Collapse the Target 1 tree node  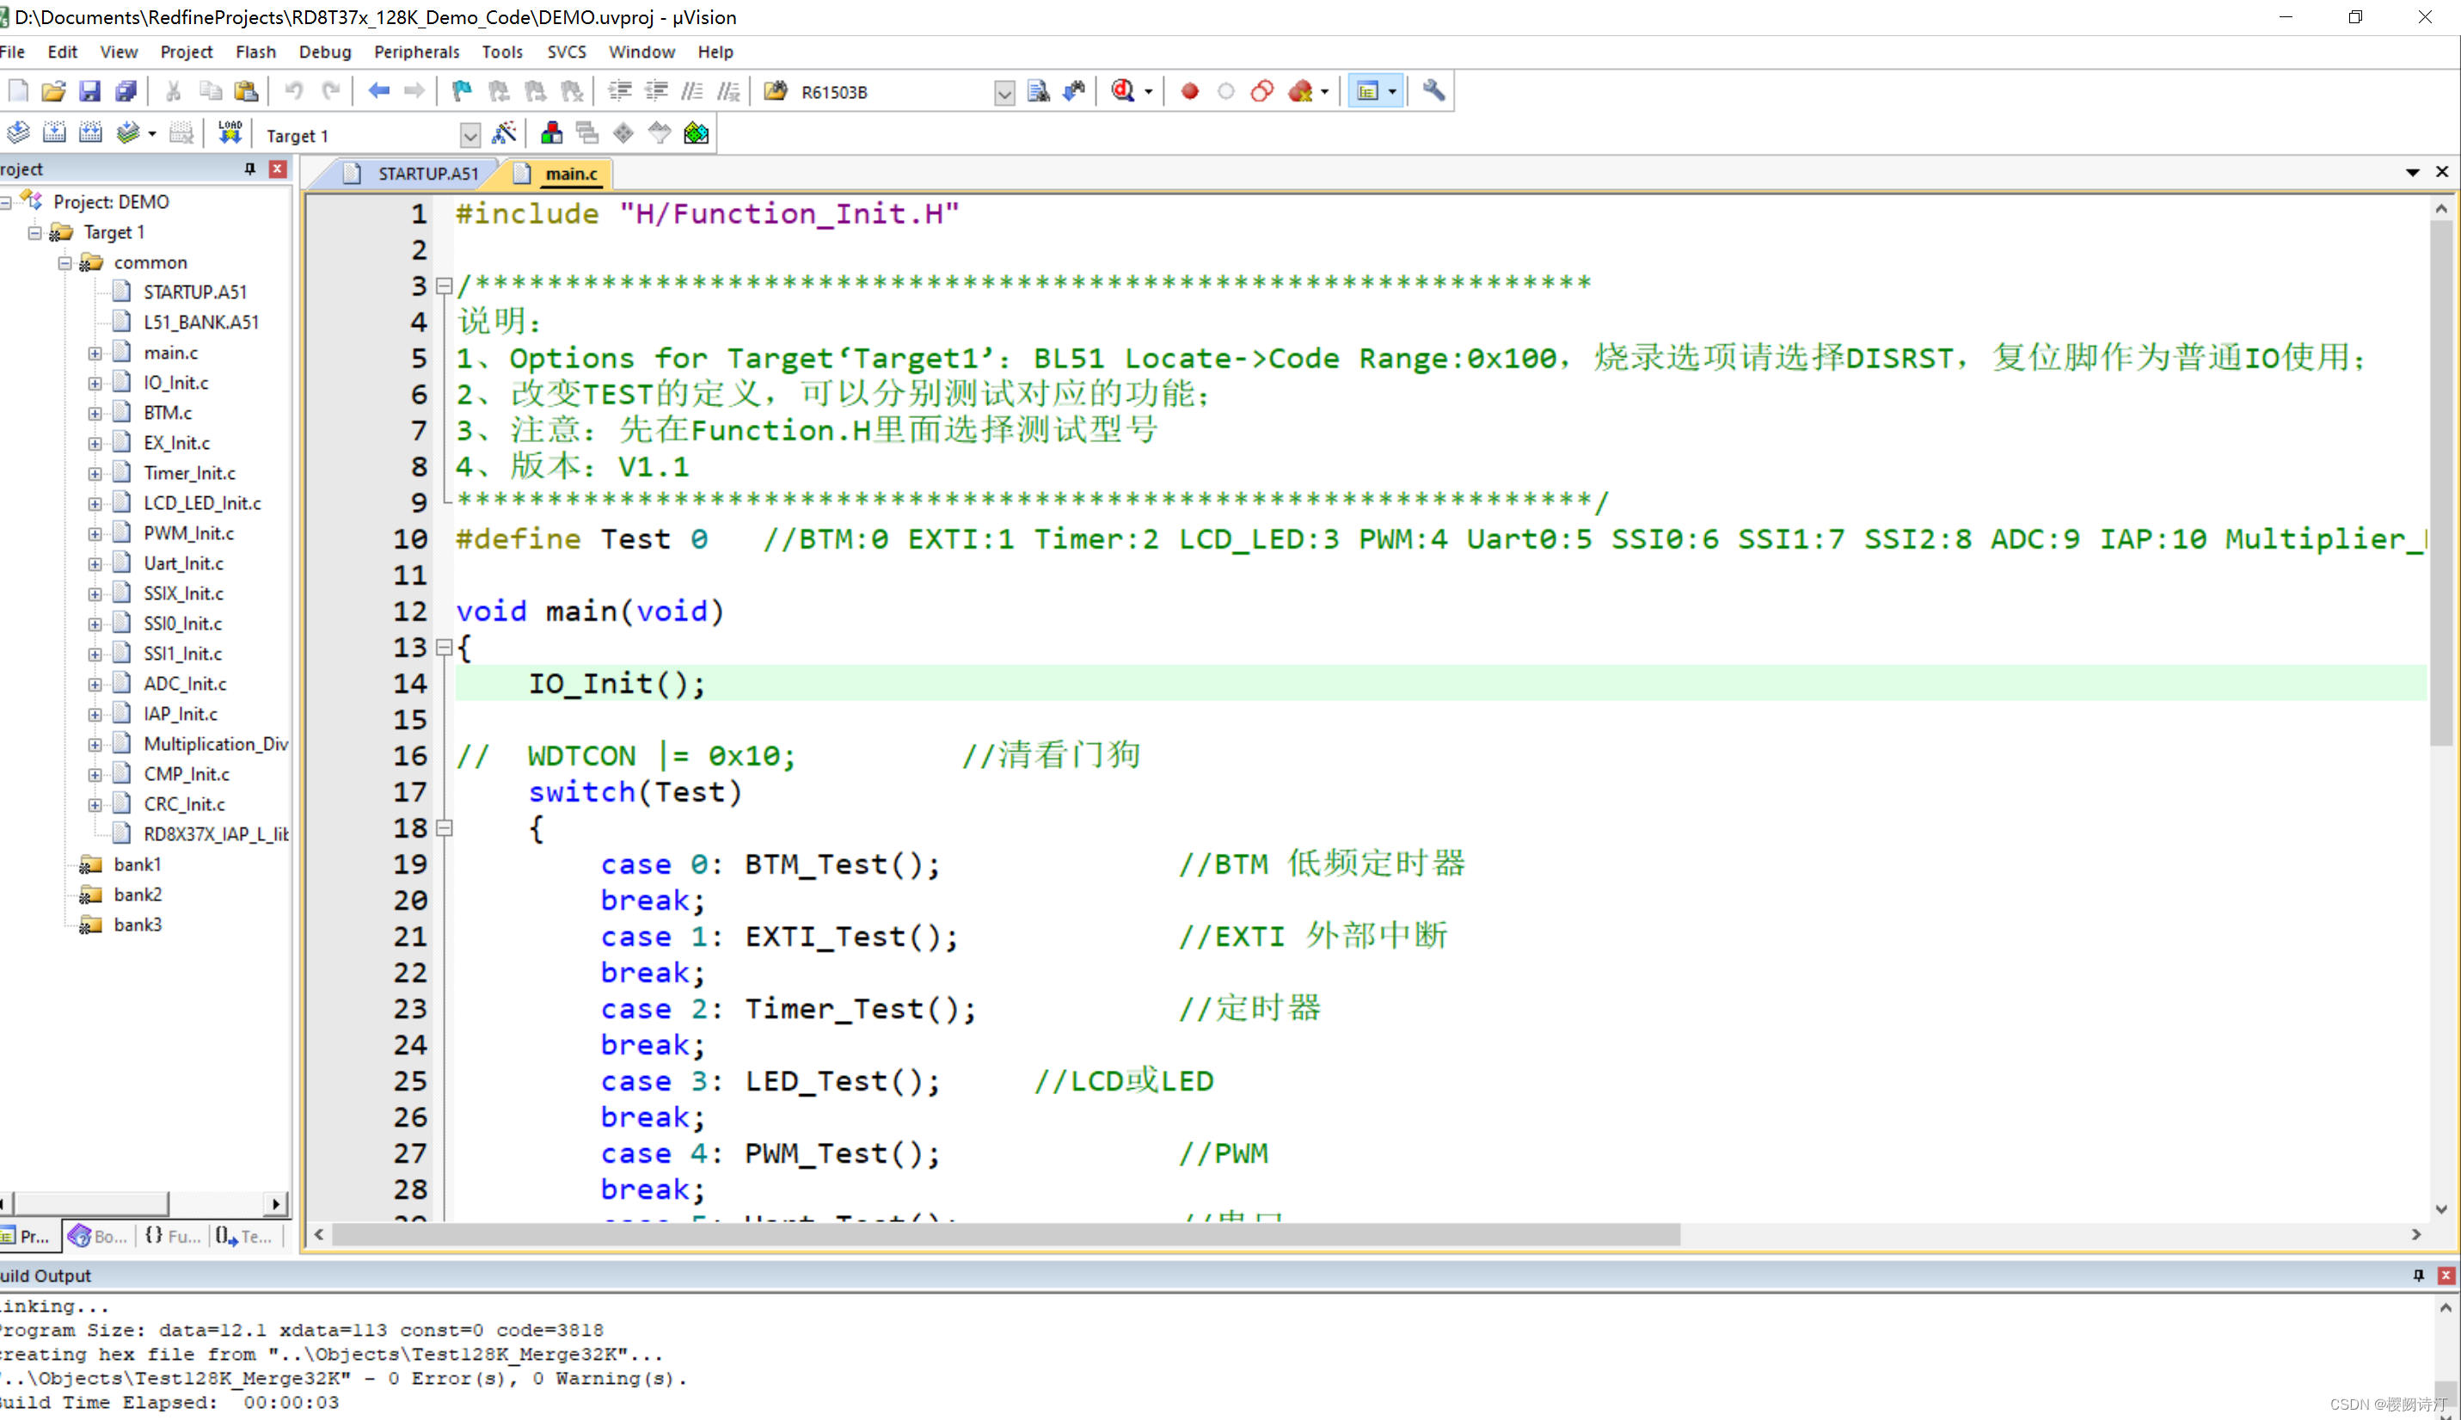34,232
